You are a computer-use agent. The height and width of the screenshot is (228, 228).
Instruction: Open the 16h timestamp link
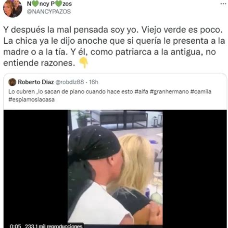tap(94, 82)
